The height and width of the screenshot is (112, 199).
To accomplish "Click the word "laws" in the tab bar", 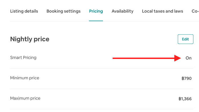I will pyautogui.click(x=178, y=11).
